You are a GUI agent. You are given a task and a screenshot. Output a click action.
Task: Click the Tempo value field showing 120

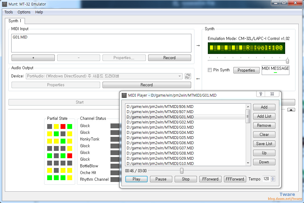(267, 179)
